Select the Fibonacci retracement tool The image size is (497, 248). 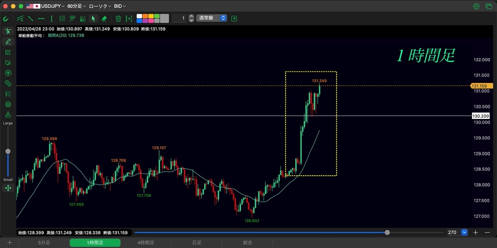(x=72, y=19)
